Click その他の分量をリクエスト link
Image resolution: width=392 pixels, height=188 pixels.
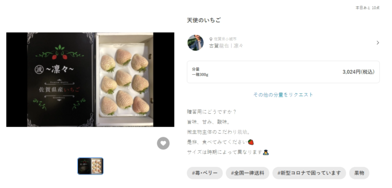pyautogui.click(x=283, y=95)
